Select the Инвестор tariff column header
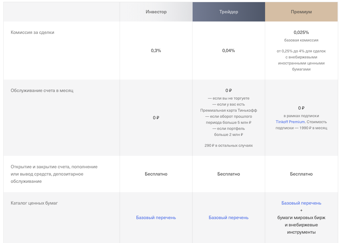 [x=156, y=12]
